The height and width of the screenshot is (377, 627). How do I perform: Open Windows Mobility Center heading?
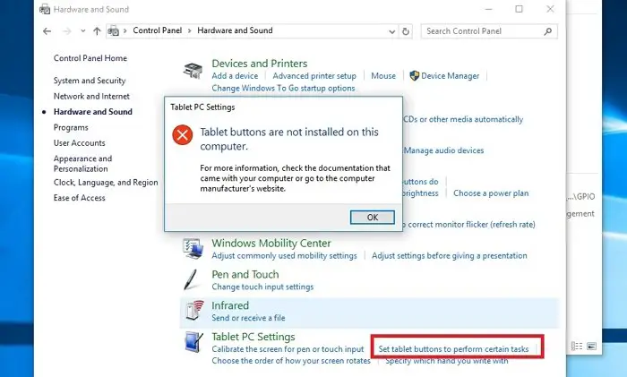[x=271, y=243]
